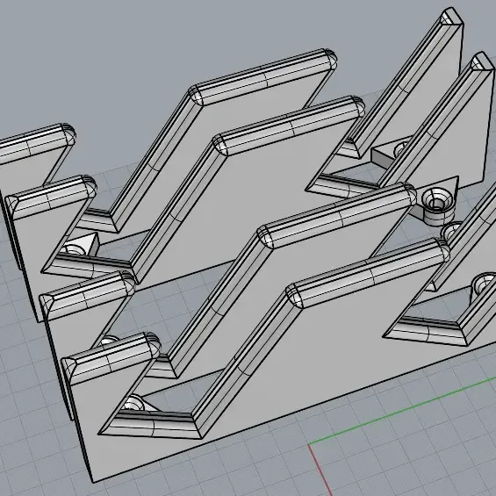Click the green Y-axis line on the grid

pos(402,411)
